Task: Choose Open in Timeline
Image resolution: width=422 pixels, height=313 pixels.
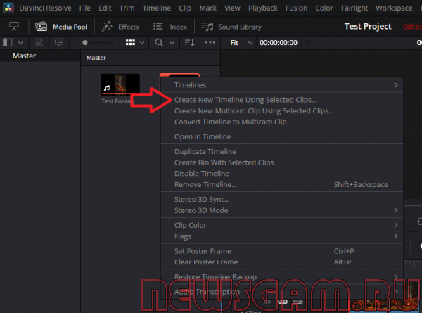Action: pyautogui.click(x=282, y=136)
